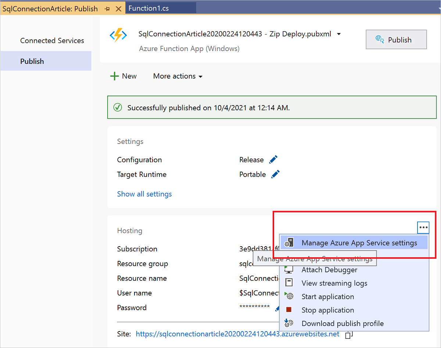
Task: Open the Show all settings link
Action: [x=144, y=194]
